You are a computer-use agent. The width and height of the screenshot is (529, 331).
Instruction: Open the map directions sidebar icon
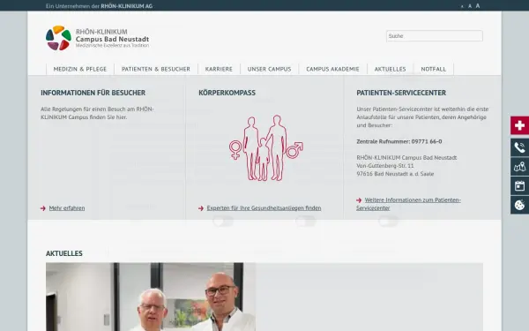pyautogui.click(x=519, y=167)
